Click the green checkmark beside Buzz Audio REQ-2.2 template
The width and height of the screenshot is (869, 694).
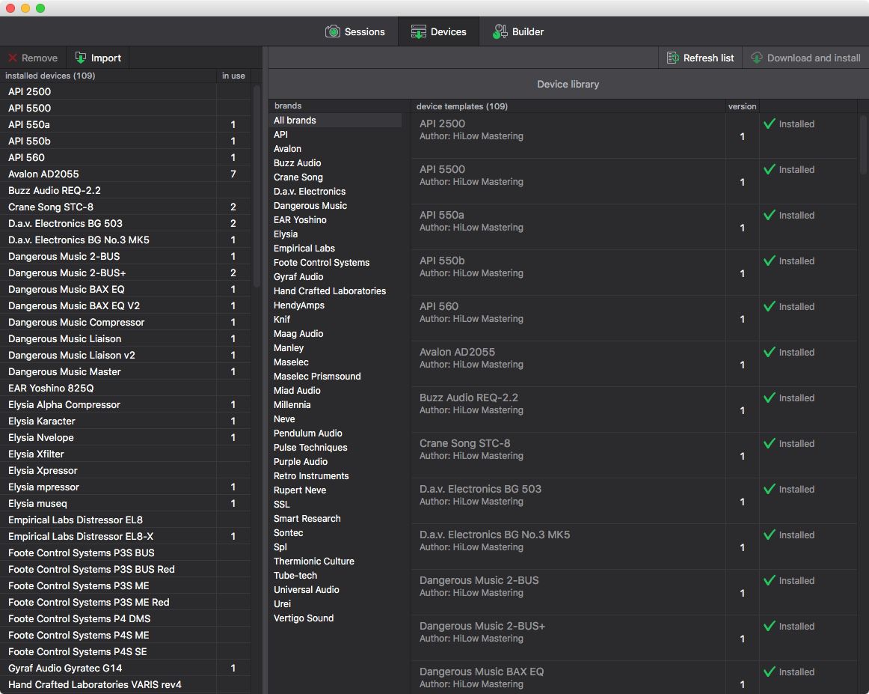(x=770, y=398)
